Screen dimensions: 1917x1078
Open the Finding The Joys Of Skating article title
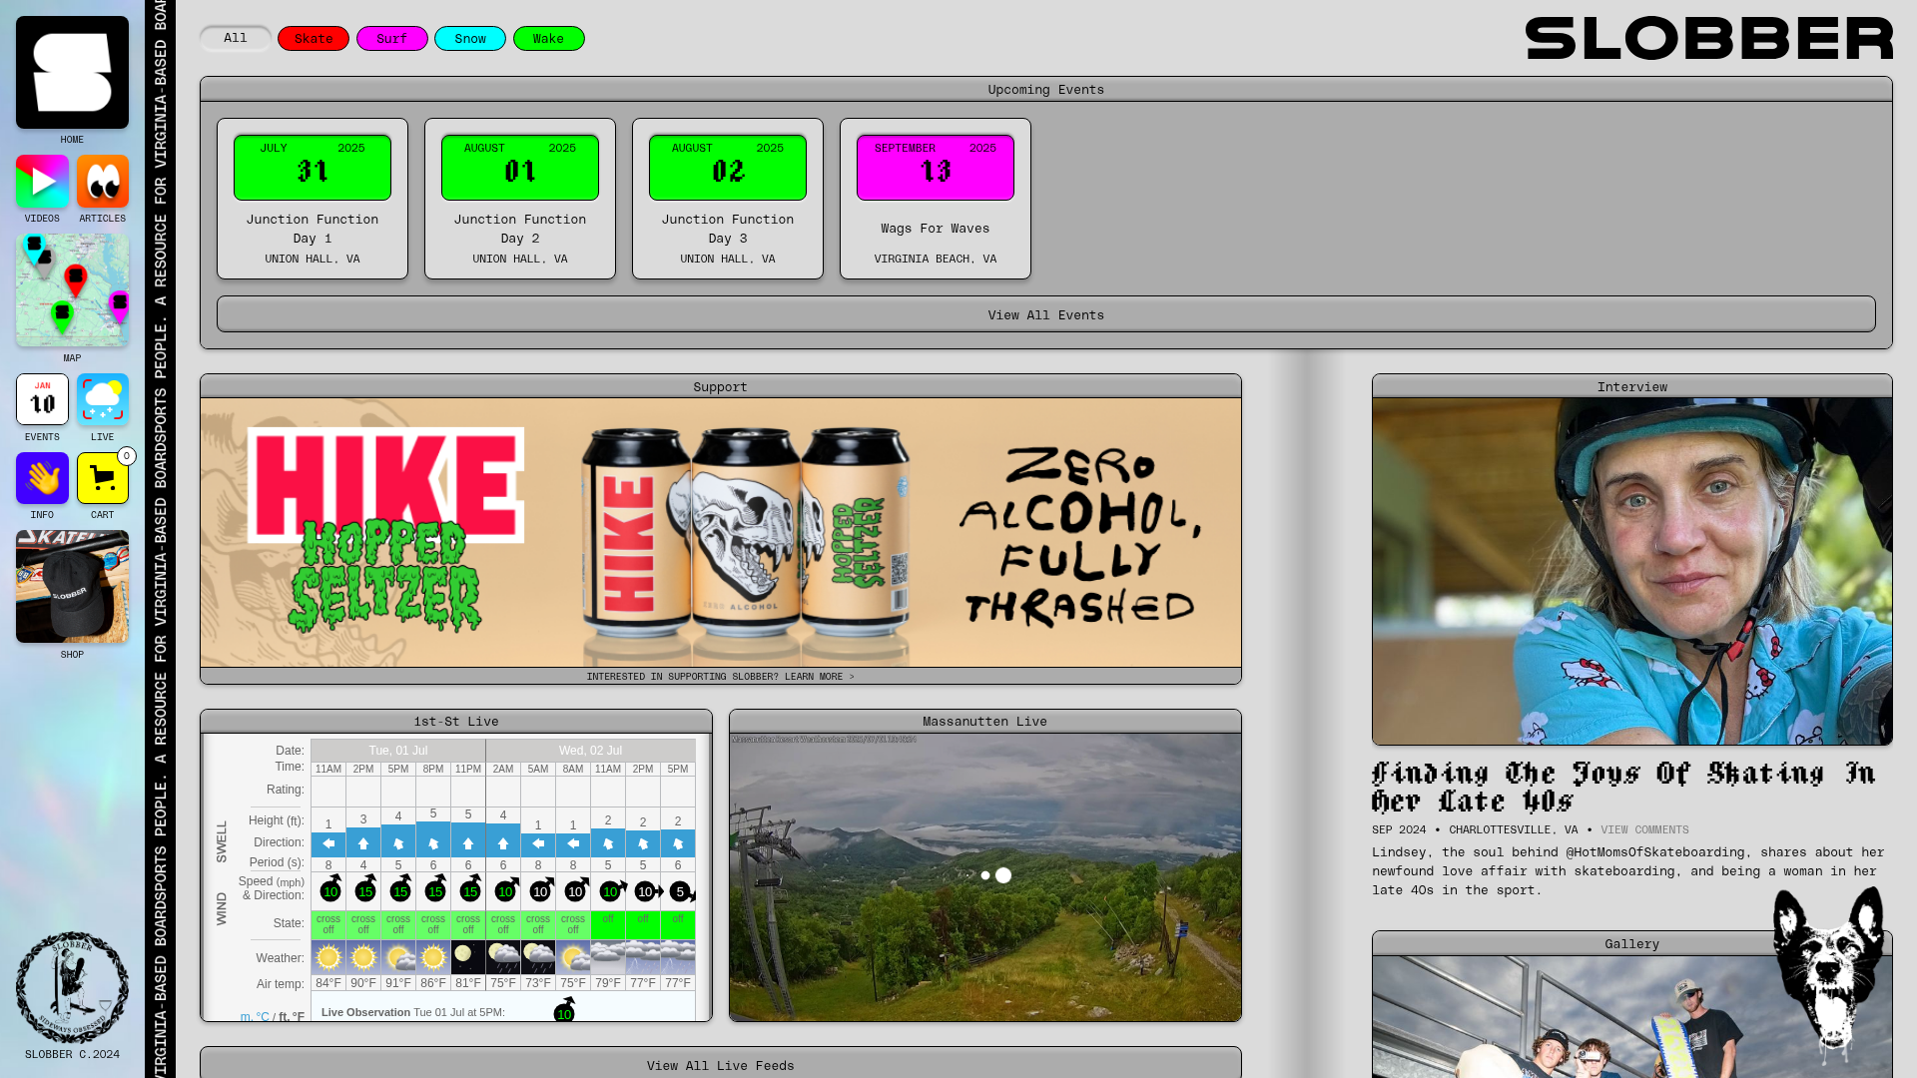pyautogui.click(x=1623, y=788)
